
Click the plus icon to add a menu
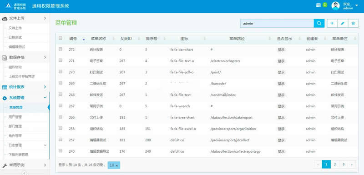332,23
